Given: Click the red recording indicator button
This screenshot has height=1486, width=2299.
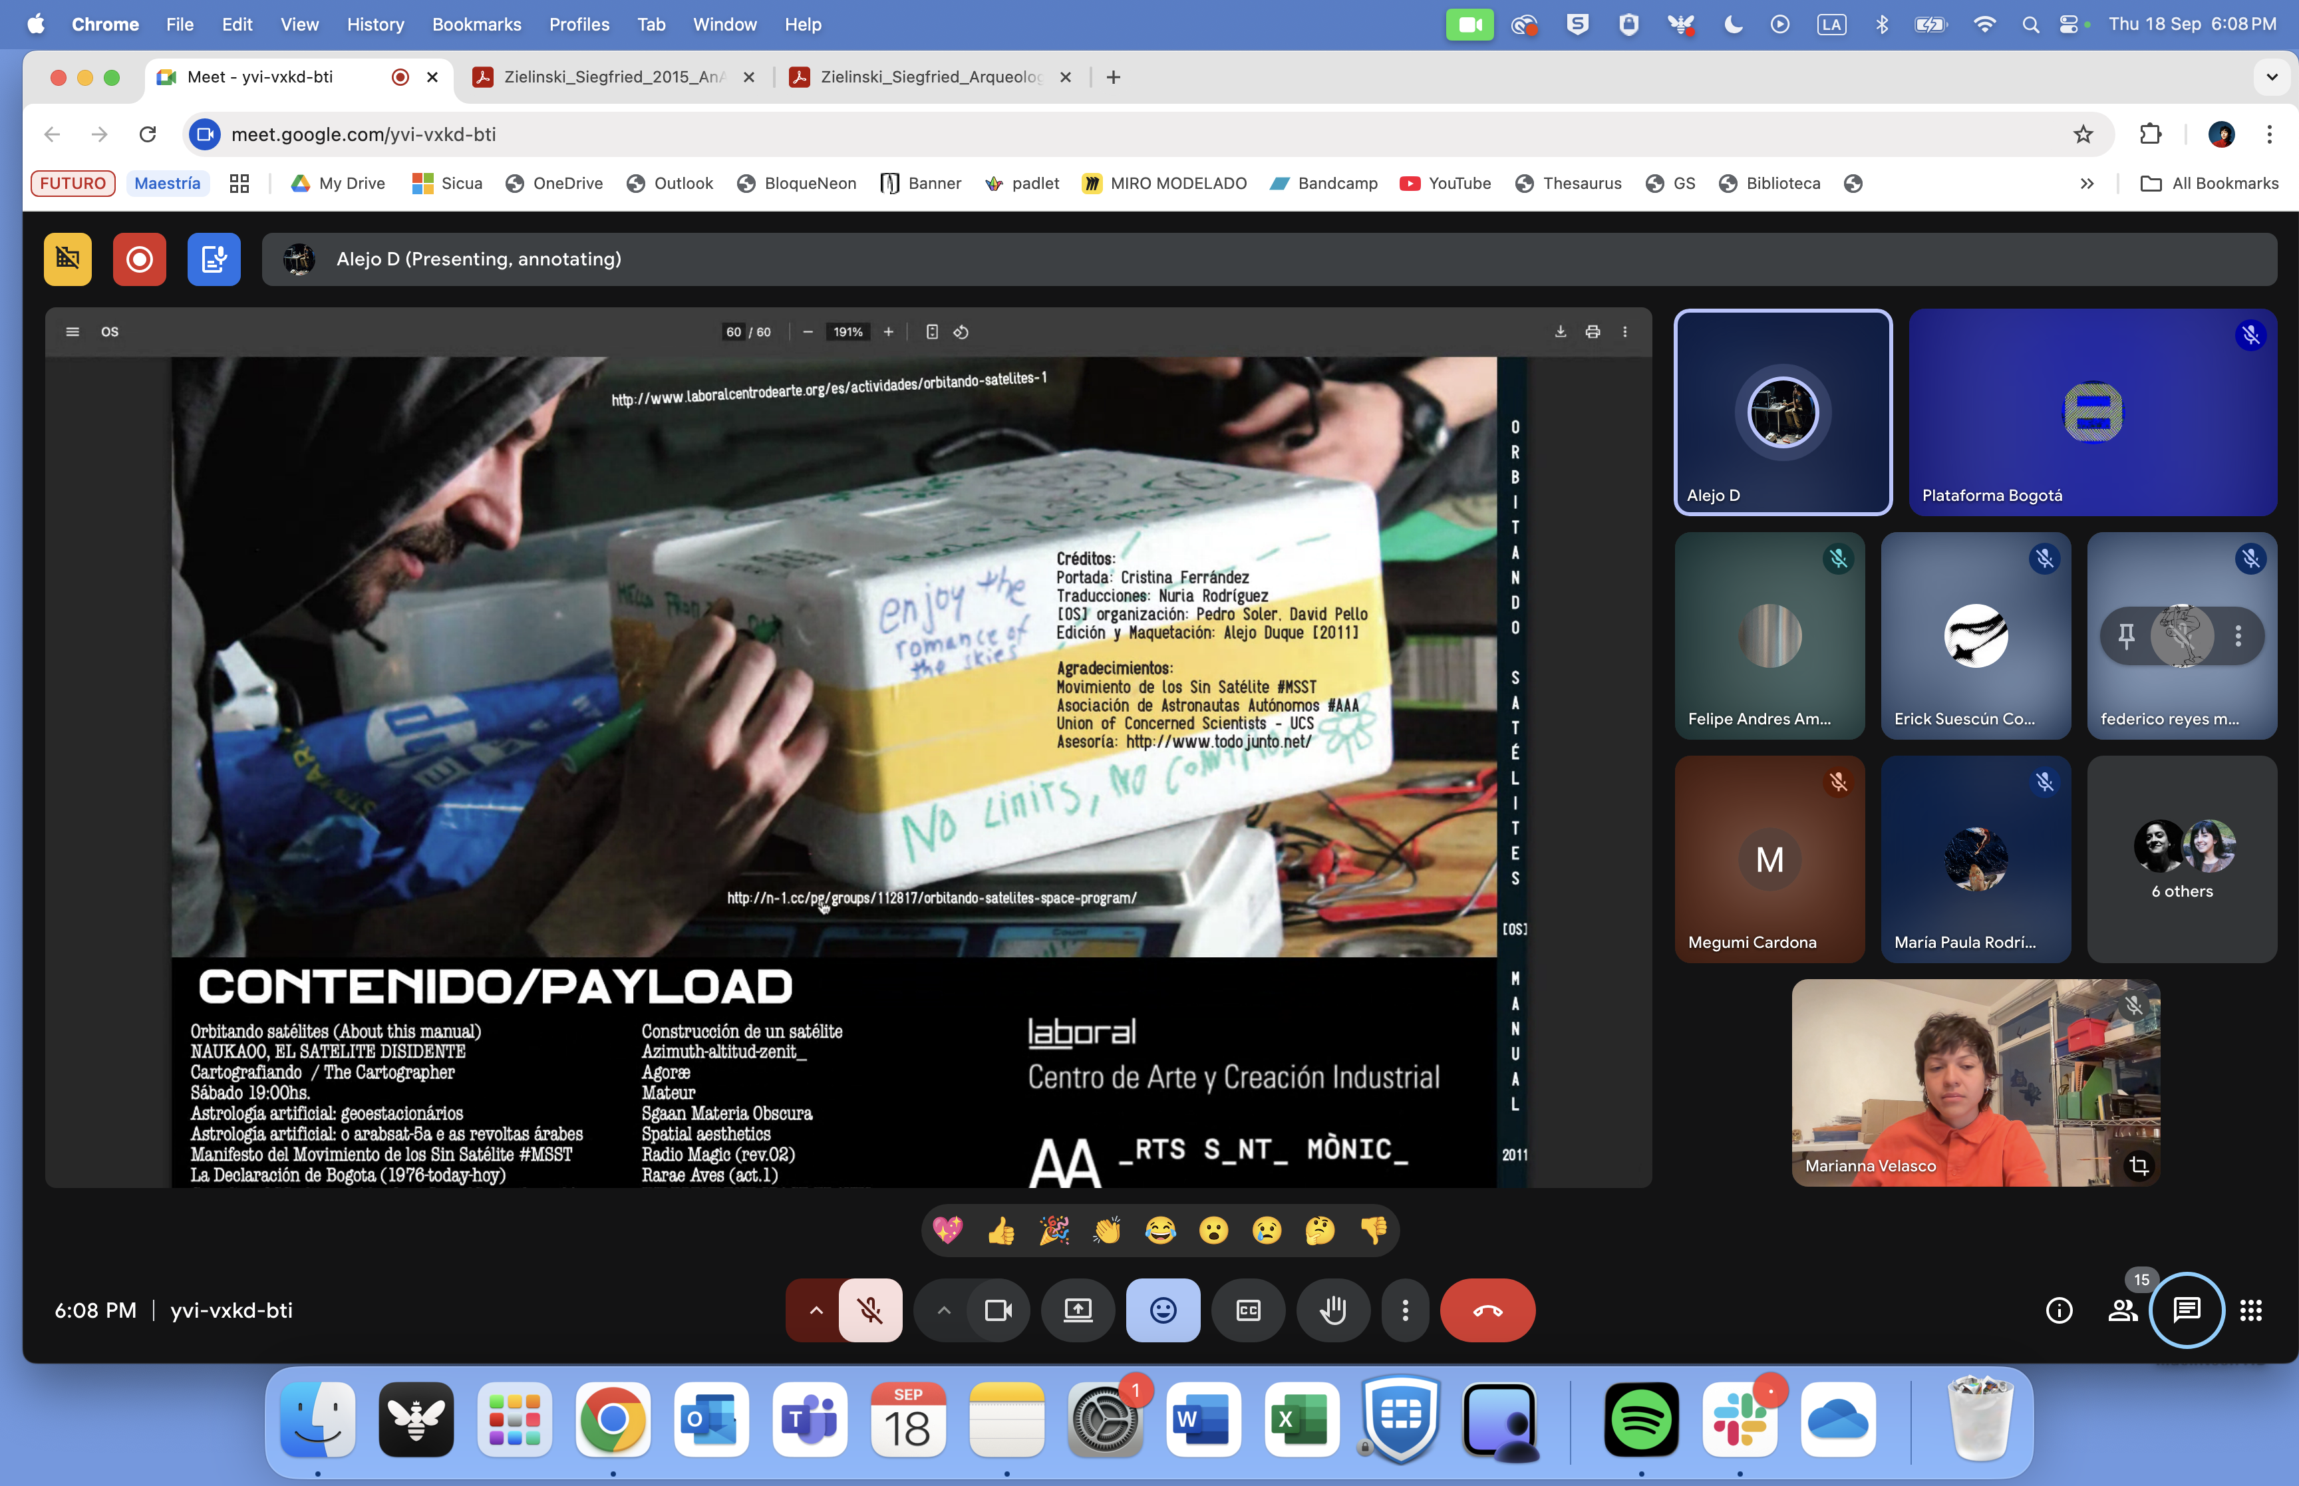Looking at the screenshot, I should (x=139, y=259).
